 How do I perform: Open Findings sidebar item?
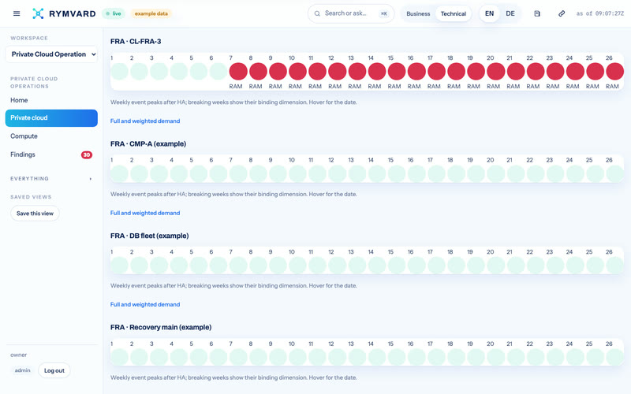coord(51,154)
